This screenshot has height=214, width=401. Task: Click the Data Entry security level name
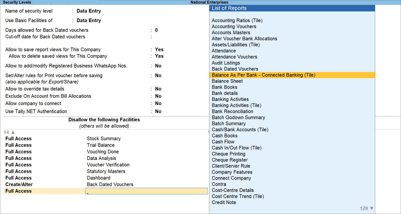(x=89, y=11)
